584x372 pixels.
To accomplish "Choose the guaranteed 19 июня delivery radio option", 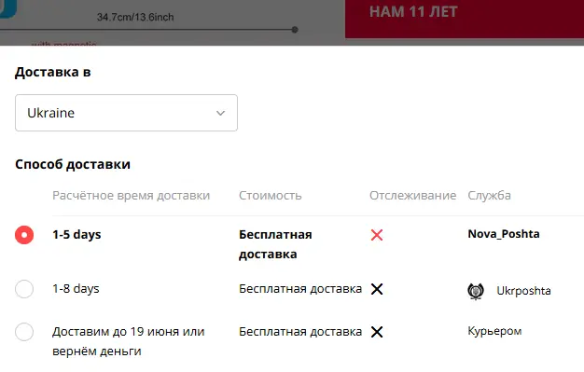I will pyautogui.click(x=24, y=332).
